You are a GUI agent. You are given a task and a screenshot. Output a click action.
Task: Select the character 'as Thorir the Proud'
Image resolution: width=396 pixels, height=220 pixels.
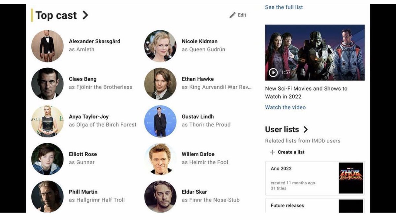(206, 125)
